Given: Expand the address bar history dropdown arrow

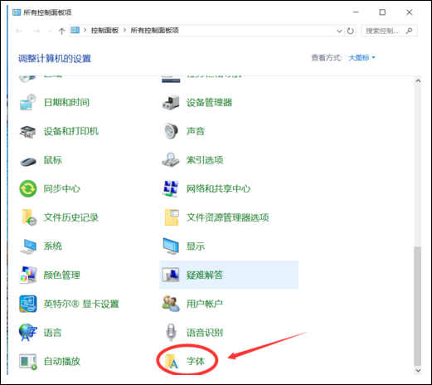Looking at the screenshot, I should coord(339,31).
